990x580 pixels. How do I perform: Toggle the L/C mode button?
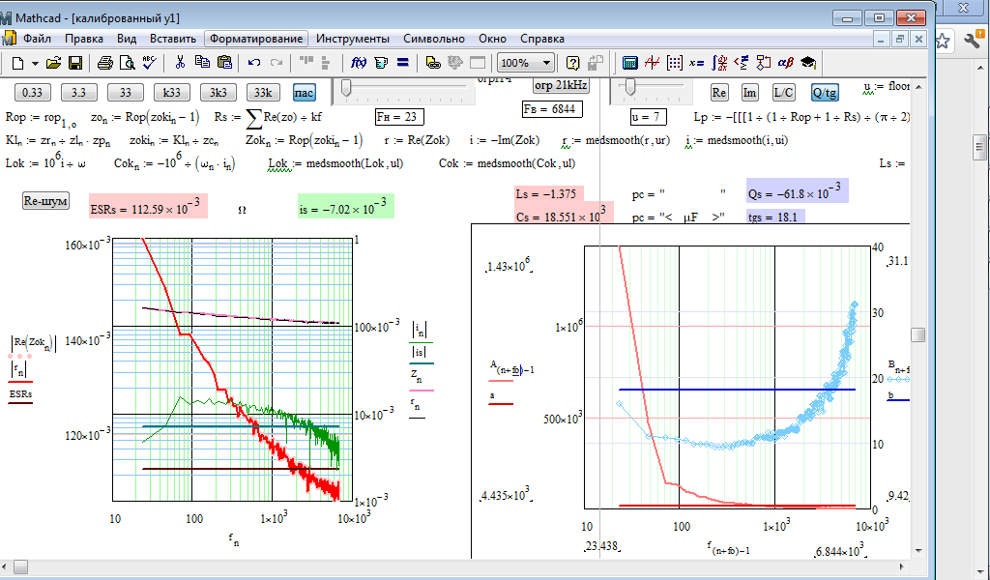point(783,93)
